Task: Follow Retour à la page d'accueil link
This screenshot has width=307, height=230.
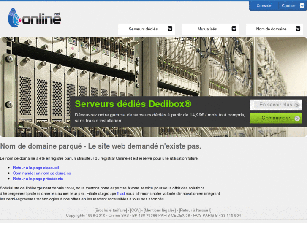Action: click(x=36, y=168)
